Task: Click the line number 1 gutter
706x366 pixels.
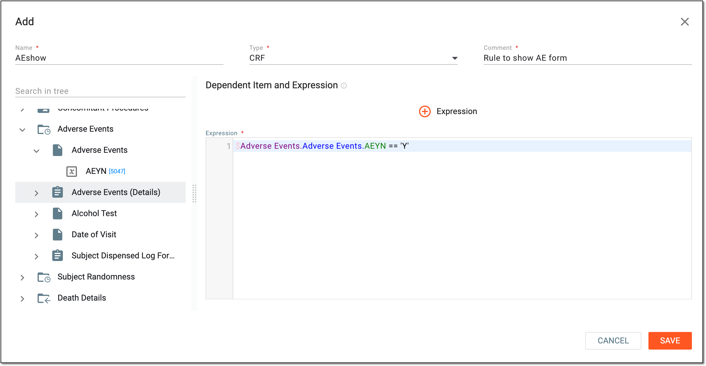Action: [x=228, y=146]
